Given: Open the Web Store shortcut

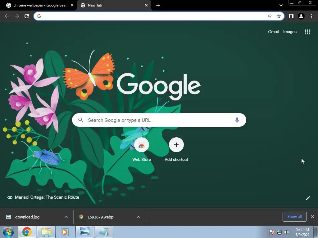Looking at the screenshot, I should point(142,149).
